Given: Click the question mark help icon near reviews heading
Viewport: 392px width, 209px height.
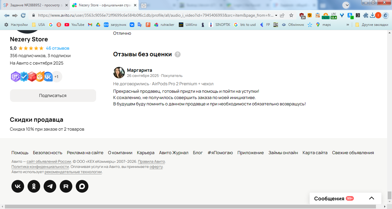Looking at the screenshot, I should 178,54.
